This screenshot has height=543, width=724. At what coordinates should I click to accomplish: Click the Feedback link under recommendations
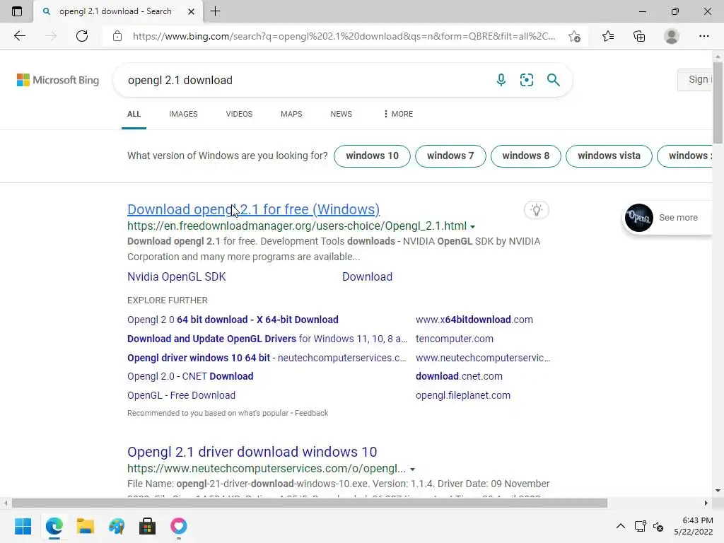pyautogui.click(x=312, y=413)
